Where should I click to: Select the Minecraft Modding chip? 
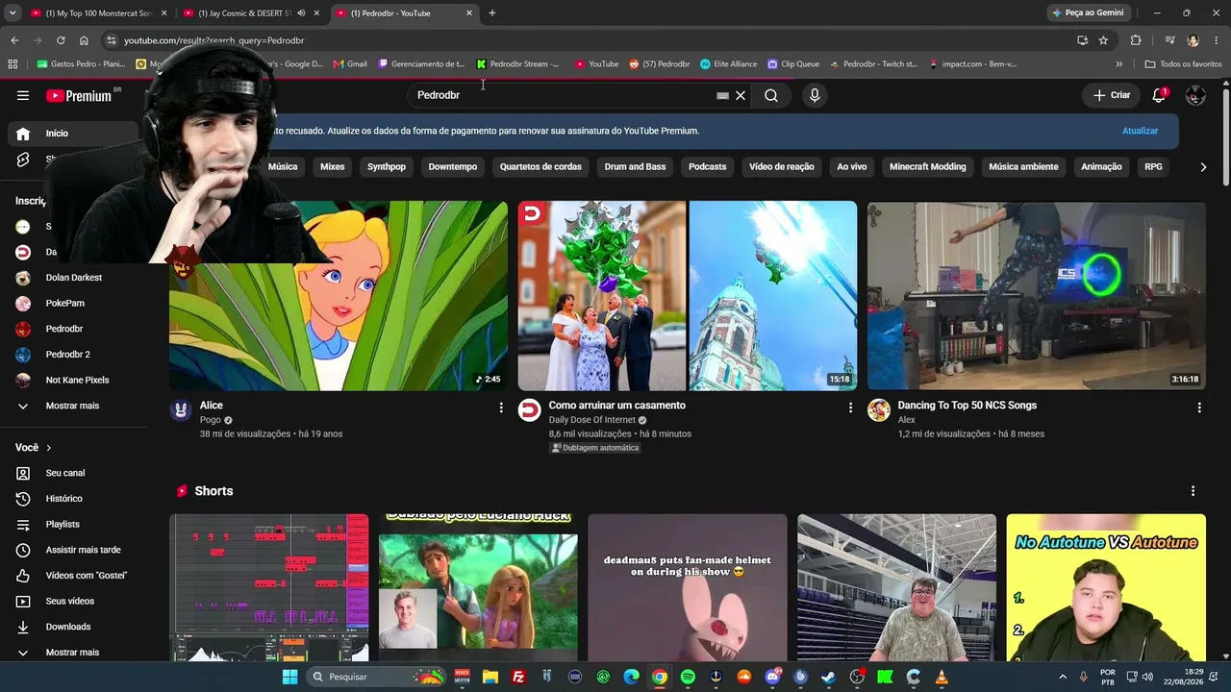coord(927,166)
